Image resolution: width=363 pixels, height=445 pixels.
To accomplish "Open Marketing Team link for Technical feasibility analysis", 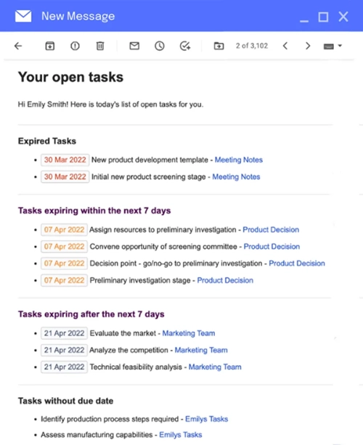I will [x=215, y=367].
